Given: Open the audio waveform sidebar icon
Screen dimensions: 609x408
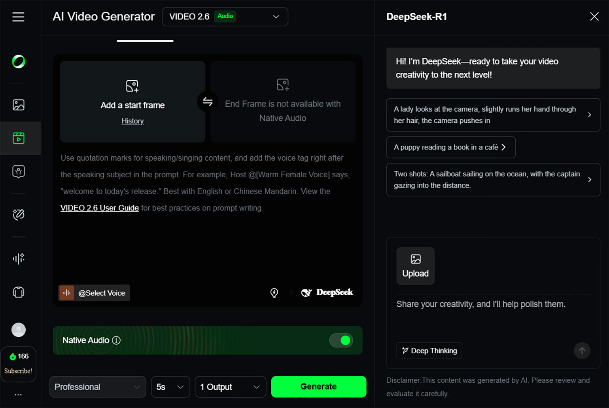Looking at the screenshot, I should click(x=19, y=258).
